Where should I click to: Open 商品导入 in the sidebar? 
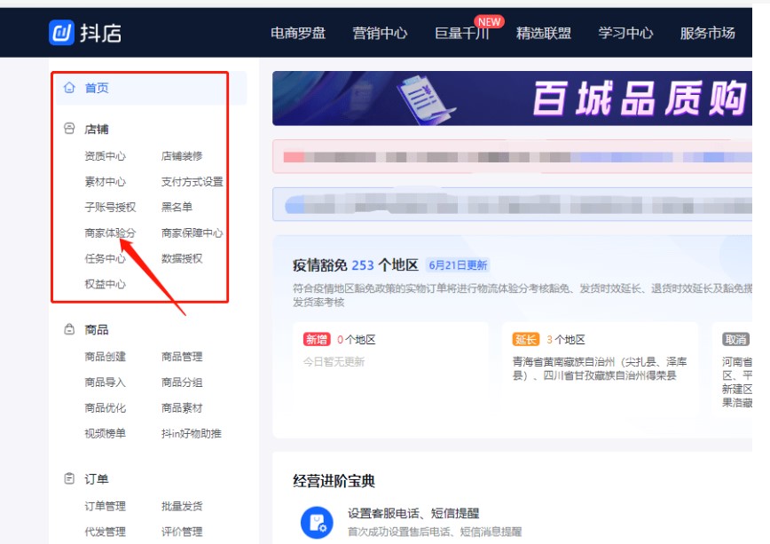coord(105,382)
